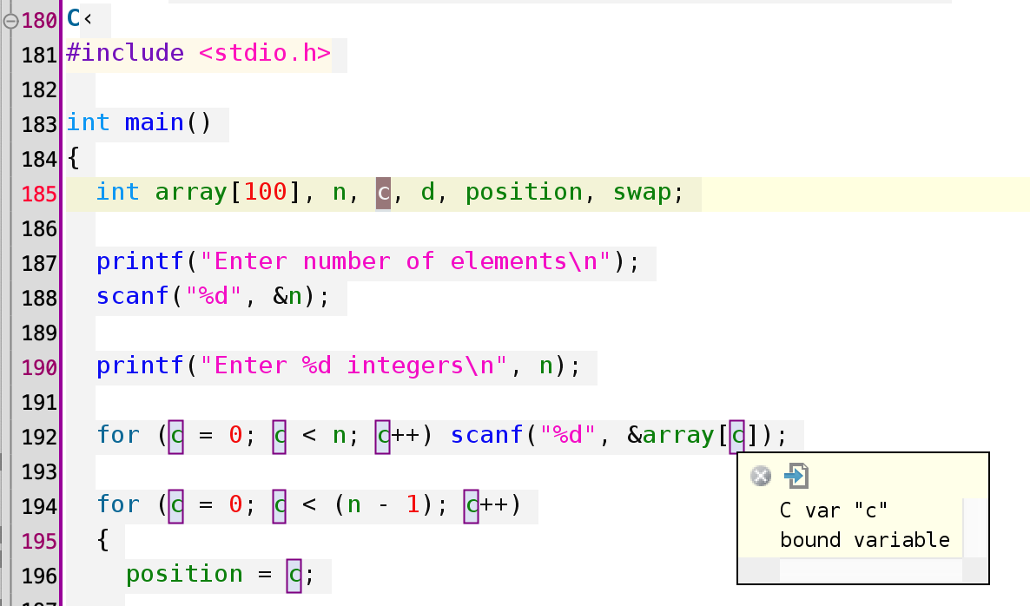Screen dimensions: 1030x606
Task: Click the "swap" variable in the declaration
Action: pyautogui.click(x=642, y=192)
